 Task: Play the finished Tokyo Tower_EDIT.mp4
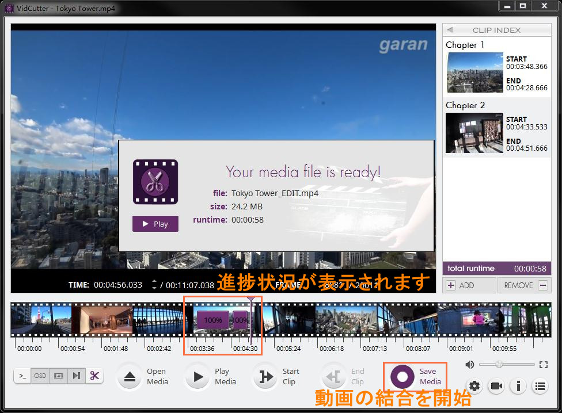155,224
